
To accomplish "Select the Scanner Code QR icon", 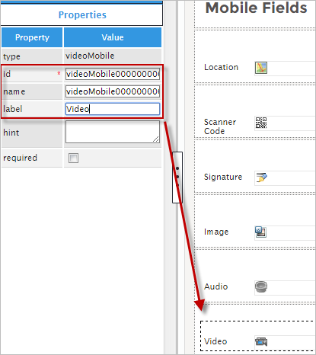I will click(x=261, y=123).
